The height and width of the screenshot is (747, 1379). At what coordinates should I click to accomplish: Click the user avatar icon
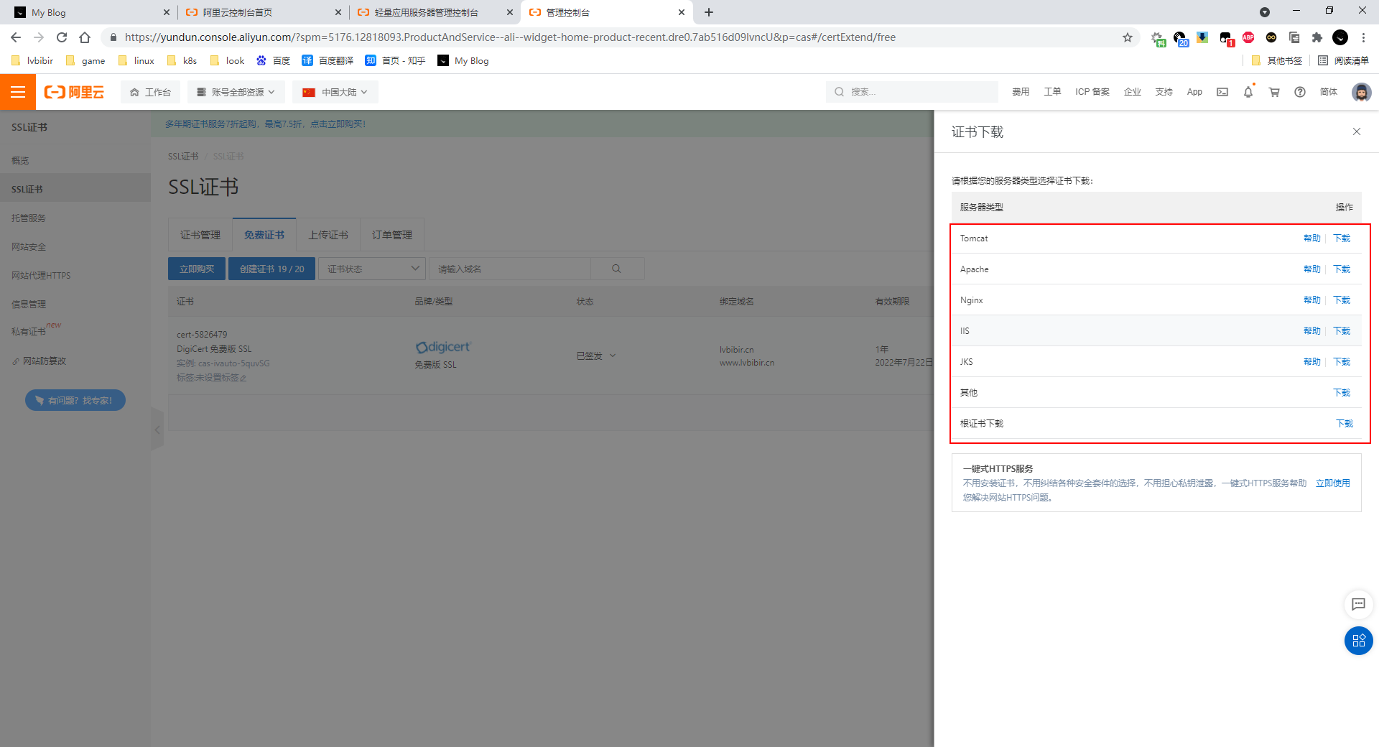click(1361, 92)
